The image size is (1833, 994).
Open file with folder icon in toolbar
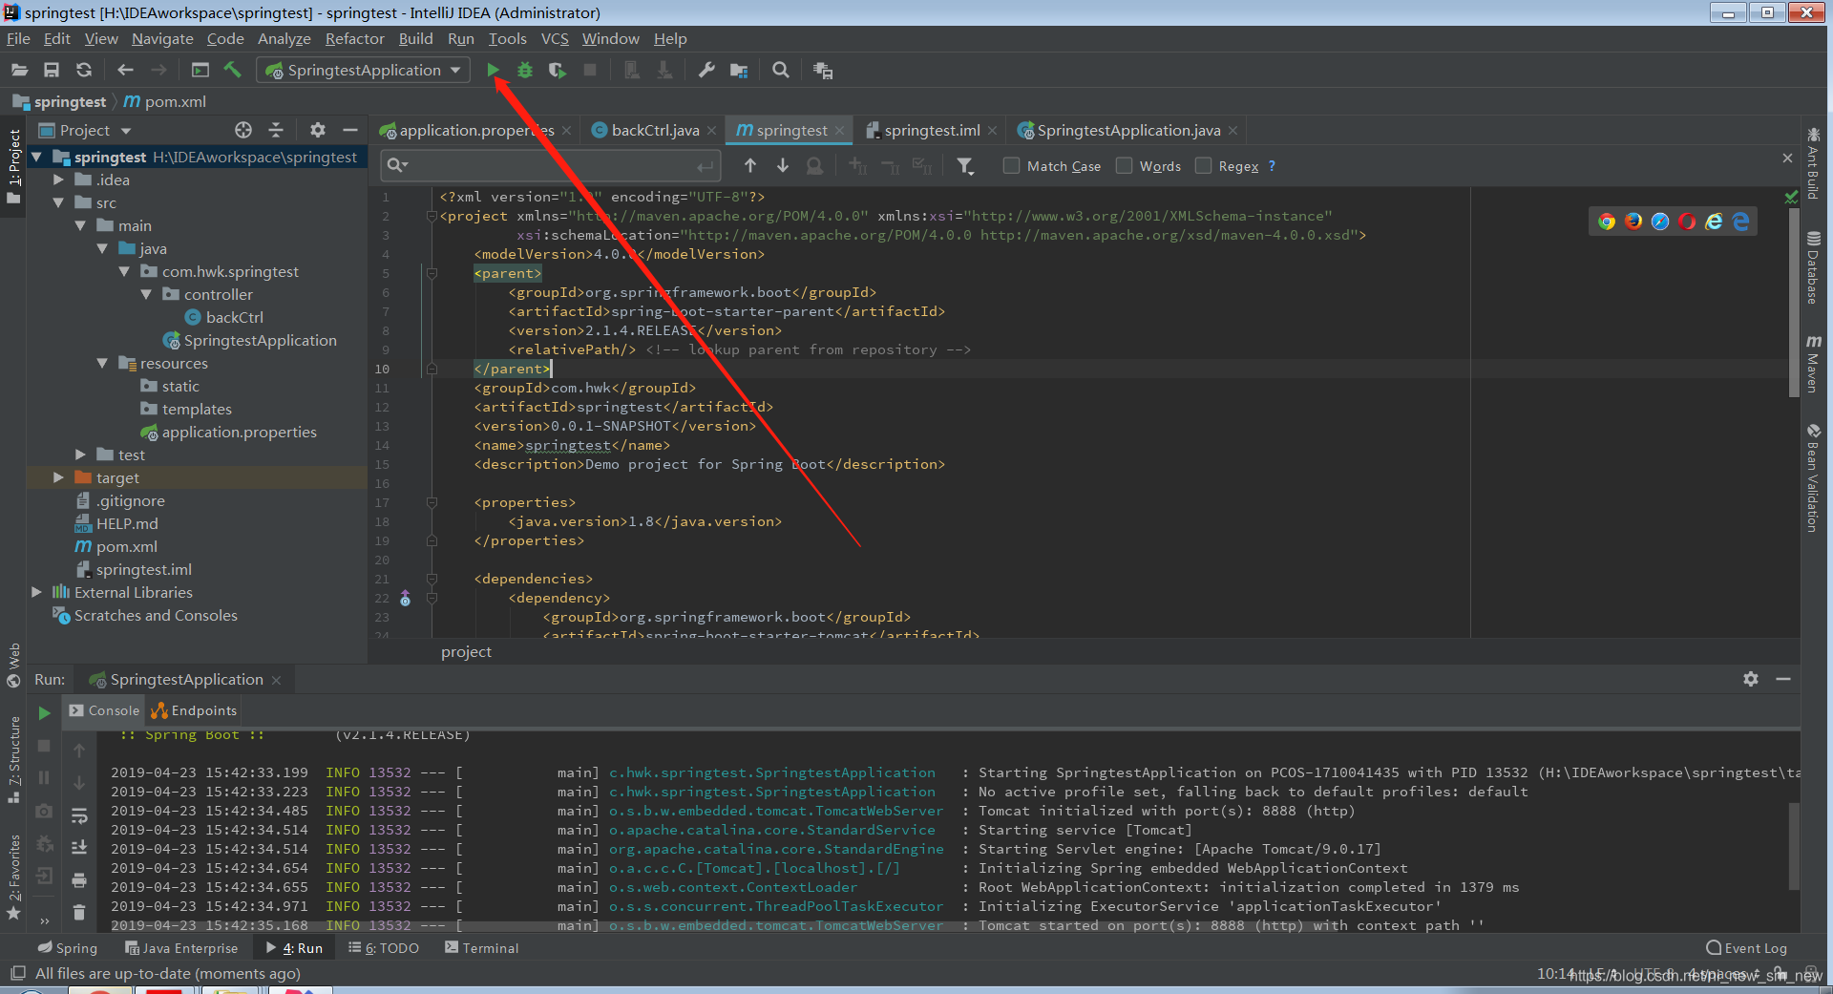[19, 70]
